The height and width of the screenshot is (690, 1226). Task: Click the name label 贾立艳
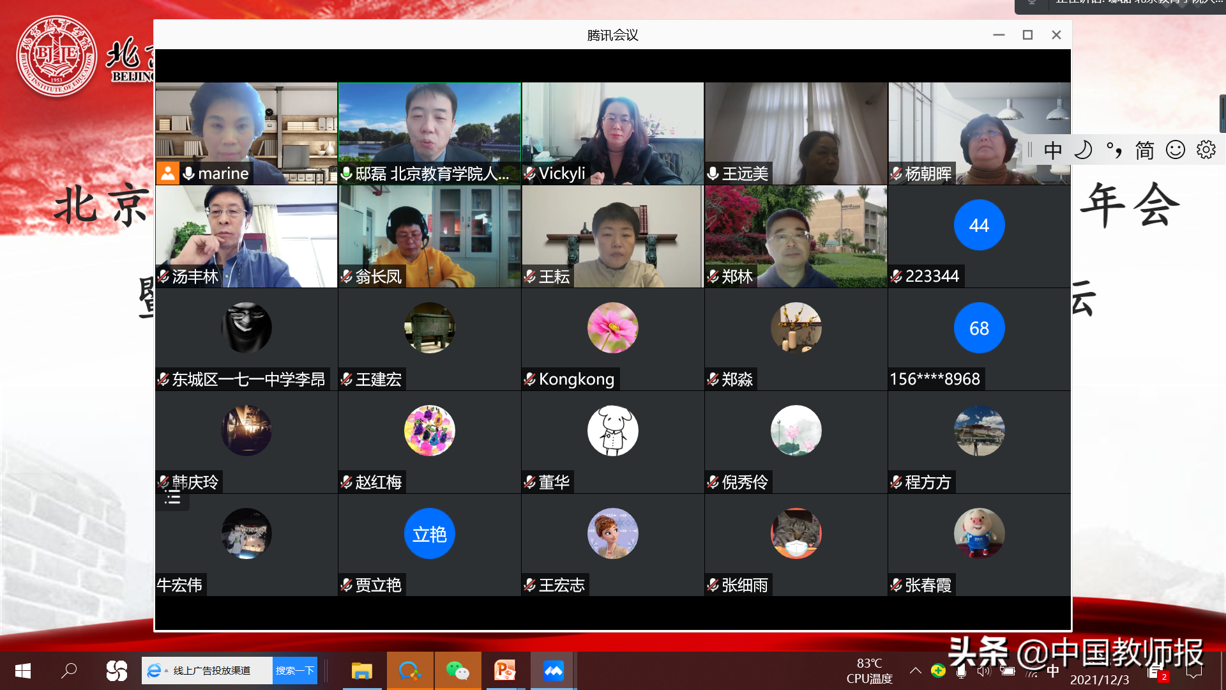point(378,585)
